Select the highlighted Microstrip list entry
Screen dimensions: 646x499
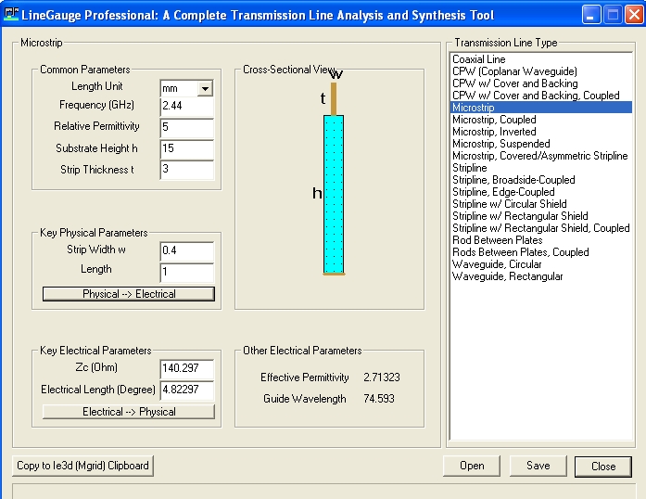(541, 108)
